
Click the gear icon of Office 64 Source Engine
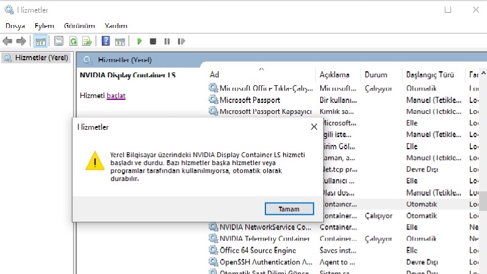[x=213, y=250]
